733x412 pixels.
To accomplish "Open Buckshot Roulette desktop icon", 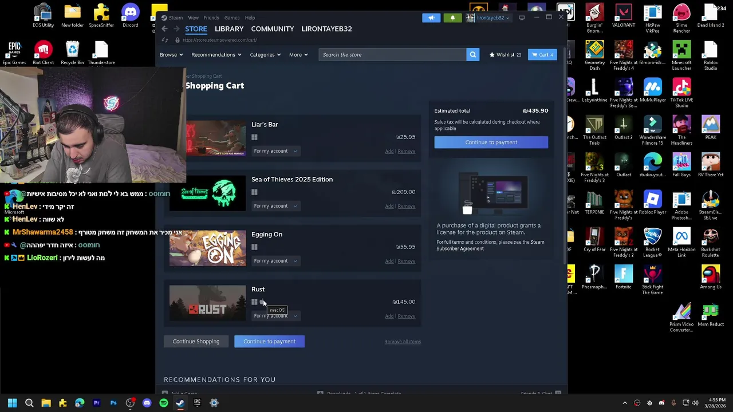I will [x=711, y=243].
